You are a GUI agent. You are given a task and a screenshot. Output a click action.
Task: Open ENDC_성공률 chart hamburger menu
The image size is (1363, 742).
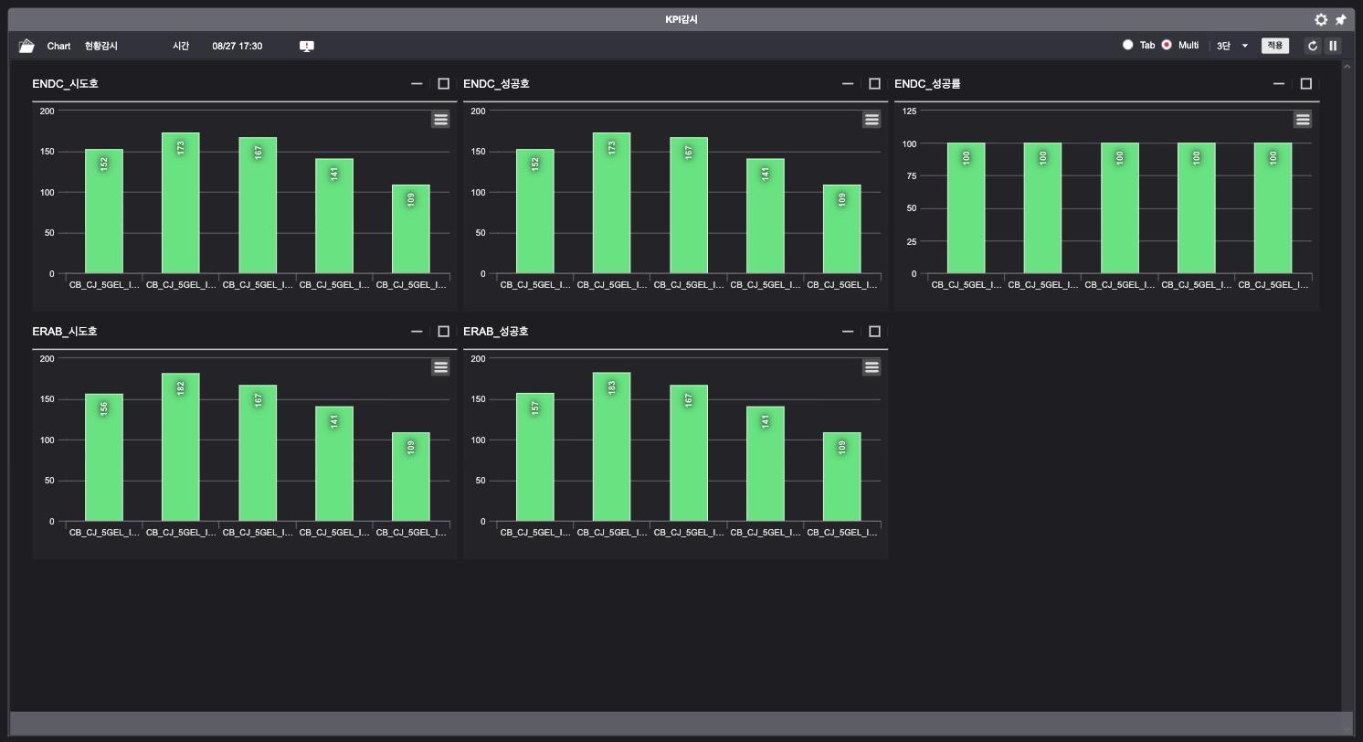click(1303, 120)
